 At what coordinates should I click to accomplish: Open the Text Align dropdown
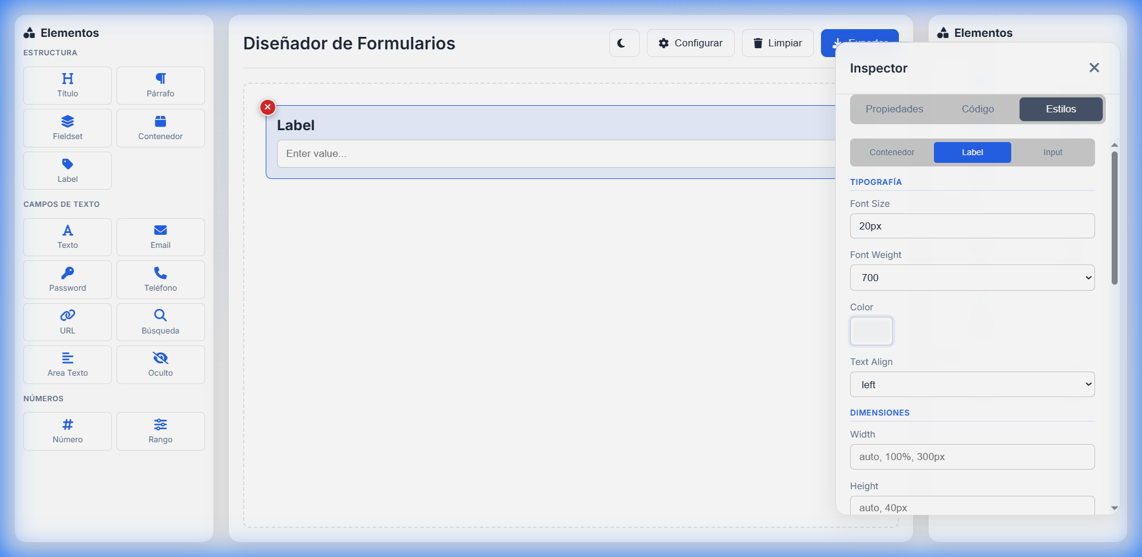tap(972, 385)
